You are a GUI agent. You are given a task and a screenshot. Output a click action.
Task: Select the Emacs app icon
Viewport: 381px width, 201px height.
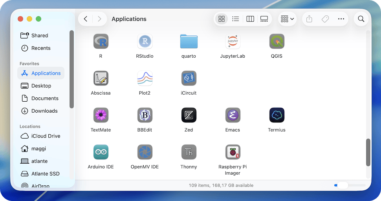coord(233,115)
